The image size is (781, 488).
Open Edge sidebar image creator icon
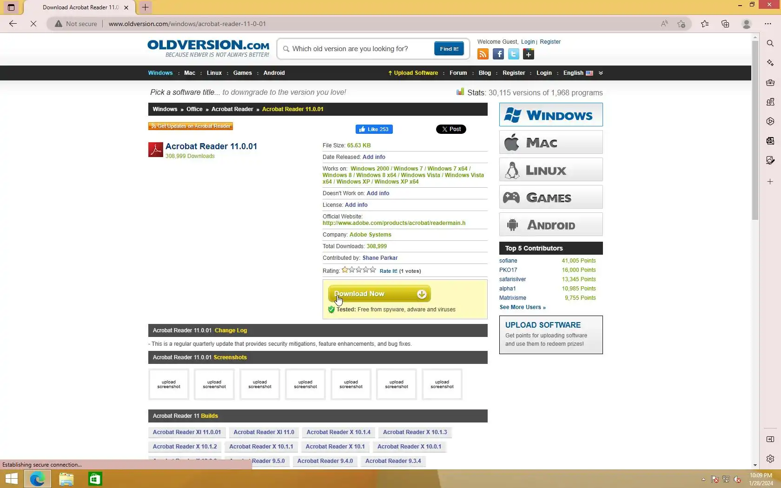770,160
